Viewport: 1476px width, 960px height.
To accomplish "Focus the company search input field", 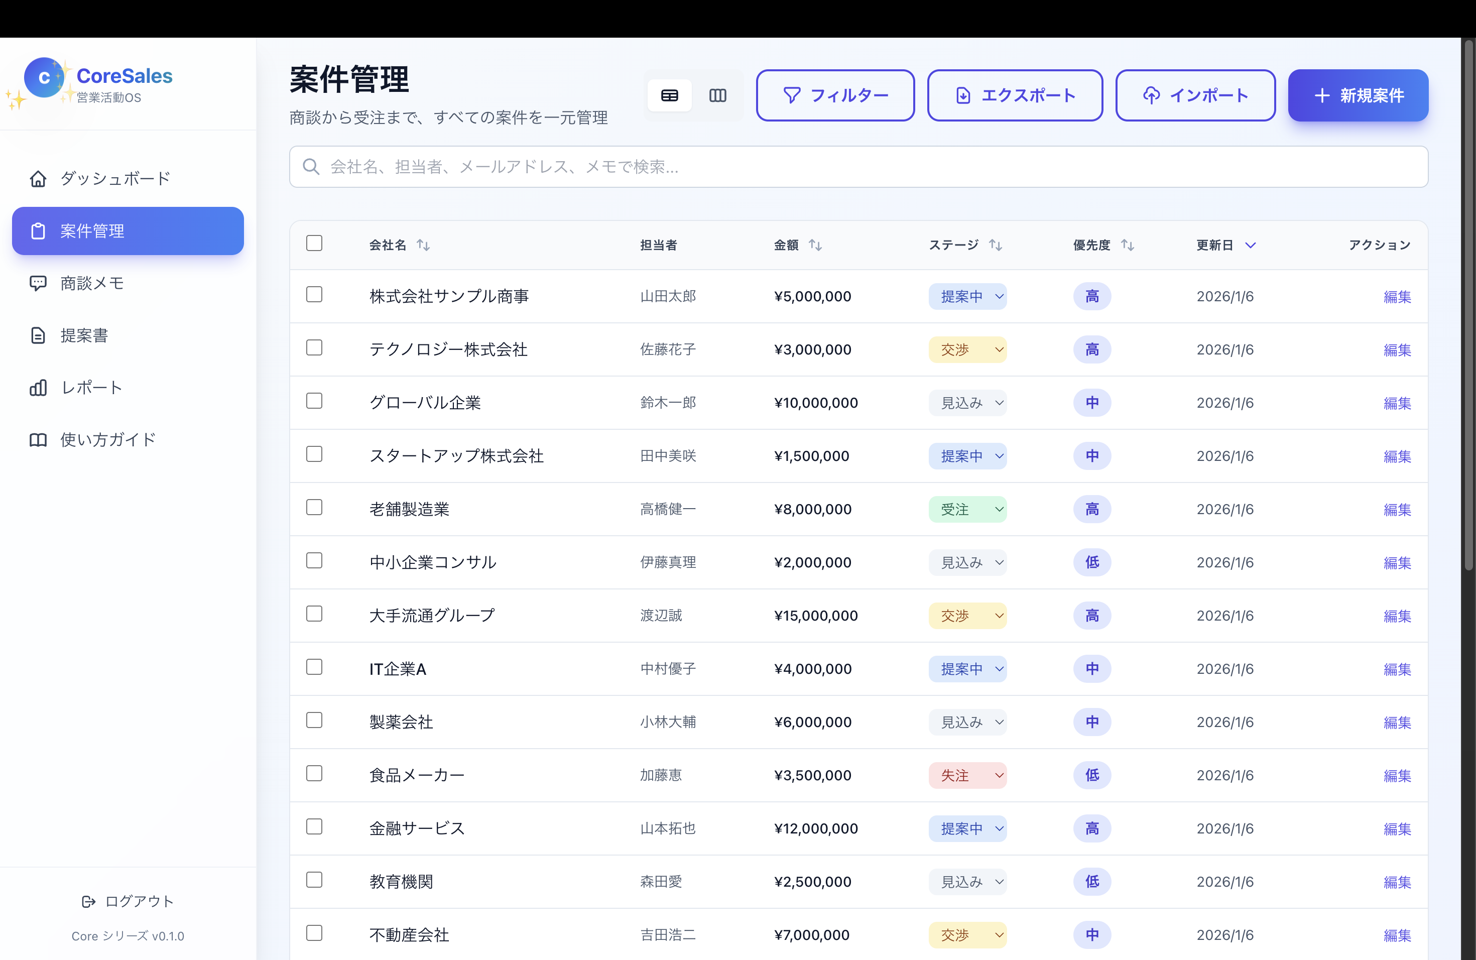I will tap(868, 167).
